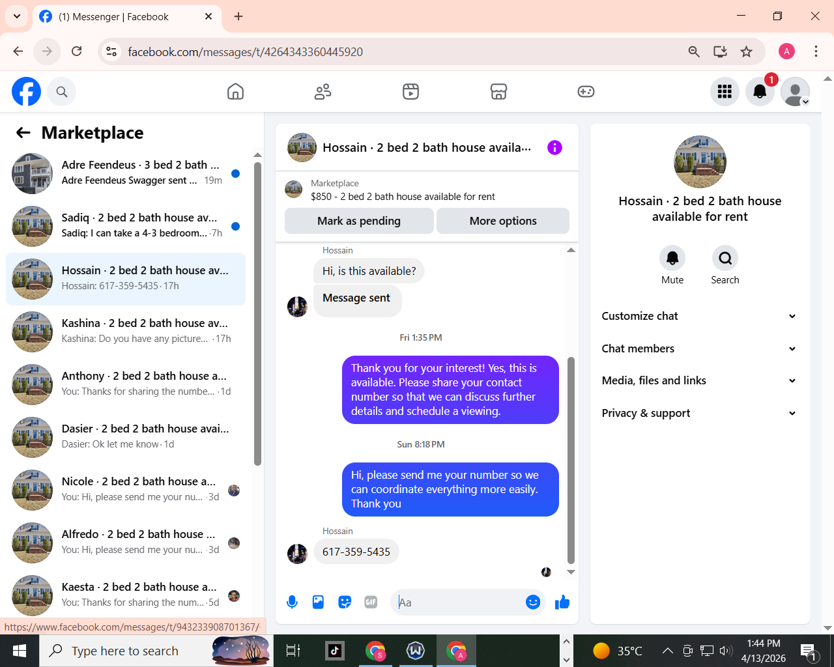Expand Media, files and links section
The width and height of the screenshot is (834, 667).
click(700, 380)
